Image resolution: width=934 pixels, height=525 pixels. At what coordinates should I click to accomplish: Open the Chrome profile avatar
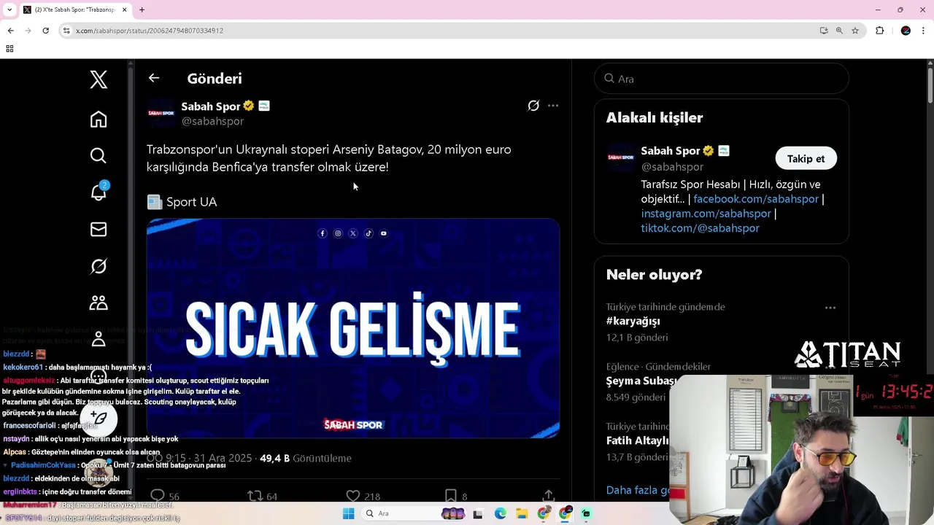pos(906,31)
